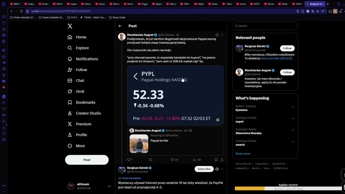Open more options for Epsteina trend
This screenshot has height=194, width=345.
293,107
